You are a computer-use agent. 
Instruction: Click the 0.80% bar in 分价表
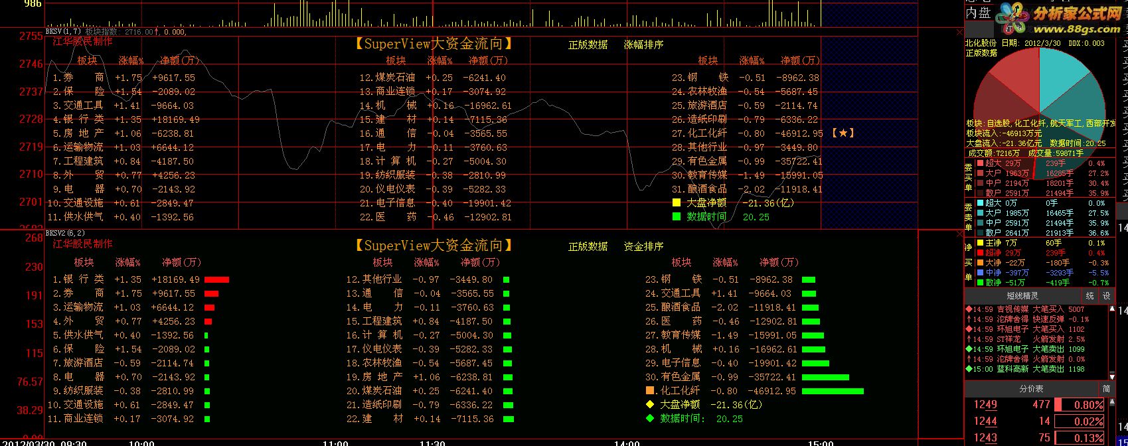click(1080, 405)
